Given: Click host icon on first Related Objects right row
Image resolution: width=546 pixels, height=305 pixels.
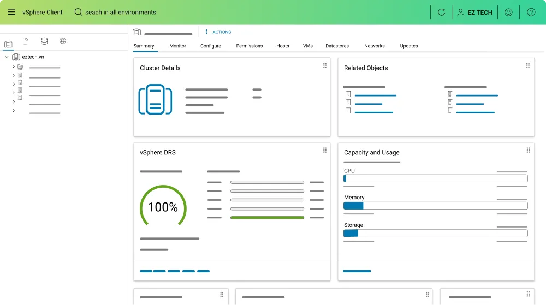Looking at the screenshot, I should tap(450, 94).
